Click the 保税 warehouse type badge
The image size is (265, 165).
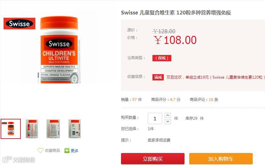pyautogui.click(x=162, y=58)
